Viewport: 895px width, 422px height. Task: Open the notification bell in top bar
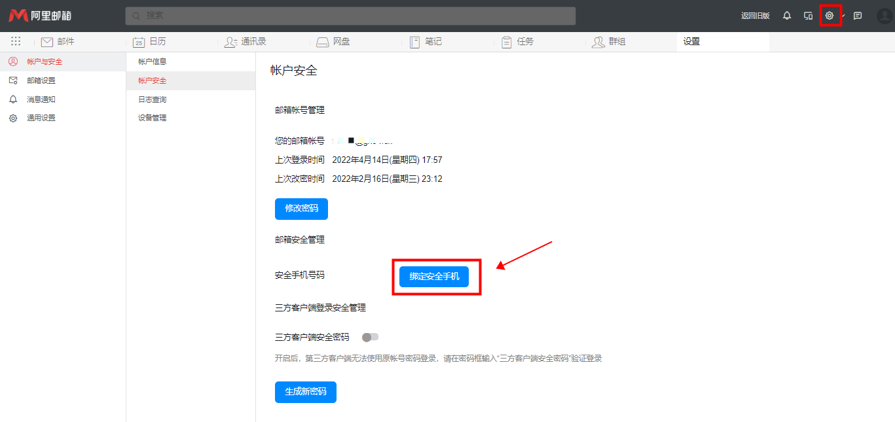pyautogui.click(x=787, y=16)
